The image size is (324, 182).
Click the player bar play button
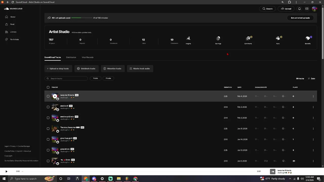7,171
